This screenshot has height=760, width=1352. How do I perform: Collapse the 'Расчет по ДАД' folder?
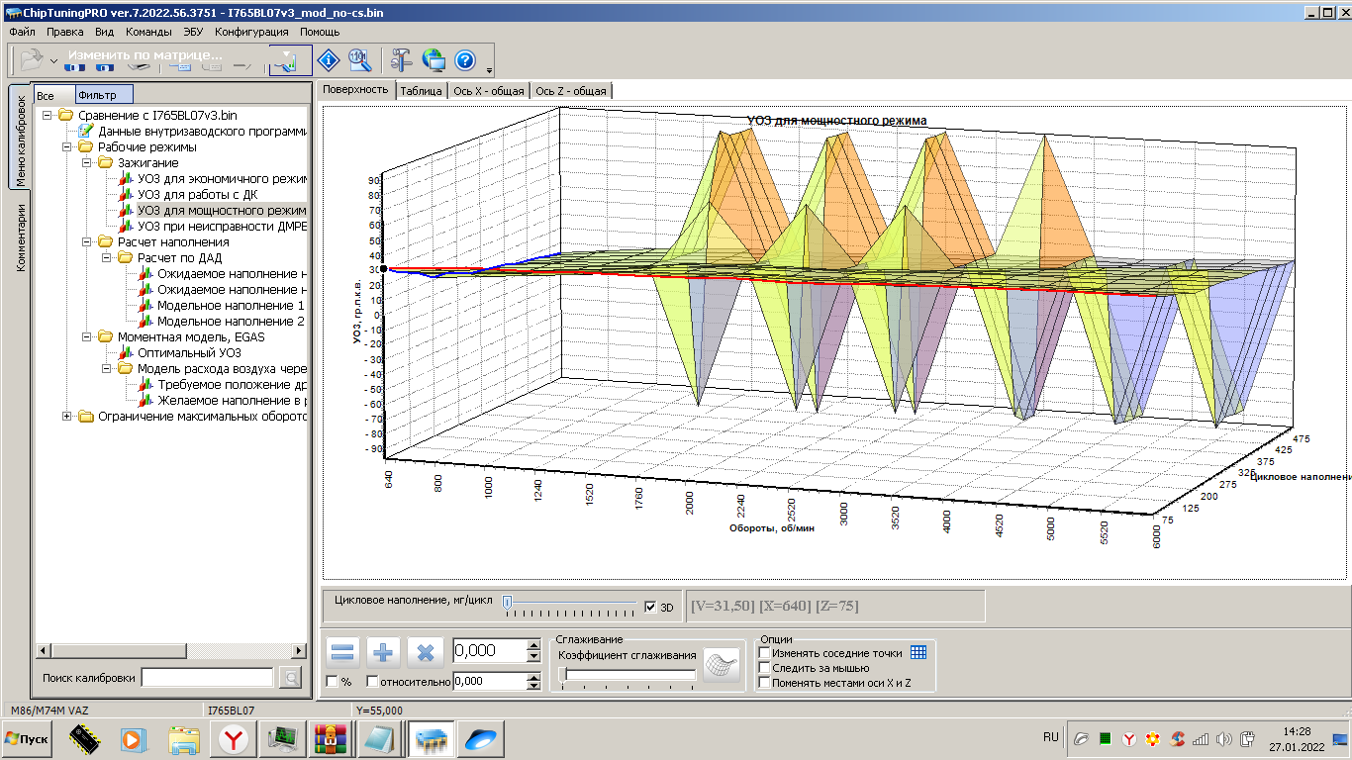coord(107,258)
